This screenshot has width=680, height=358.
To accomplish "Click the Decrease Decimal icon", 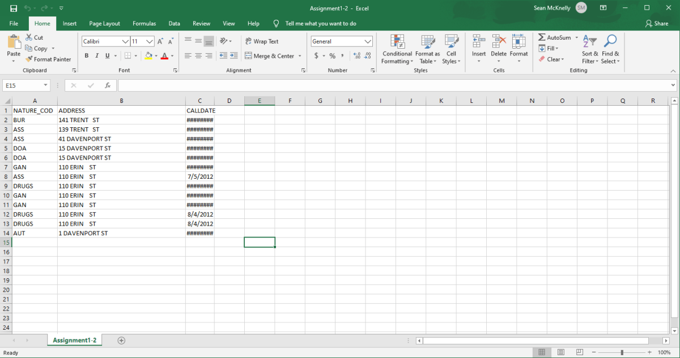I will tap(368, 55).
